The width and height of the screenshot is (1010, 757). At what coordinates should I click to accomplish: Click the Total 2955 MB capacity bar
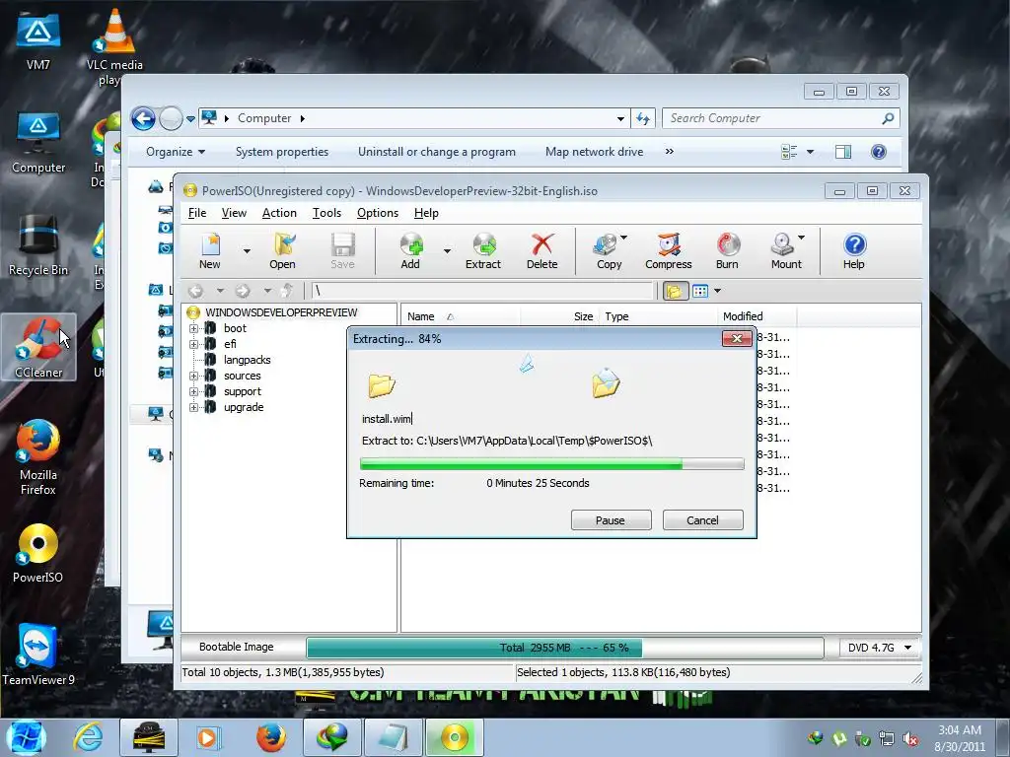tap(565, 648)
